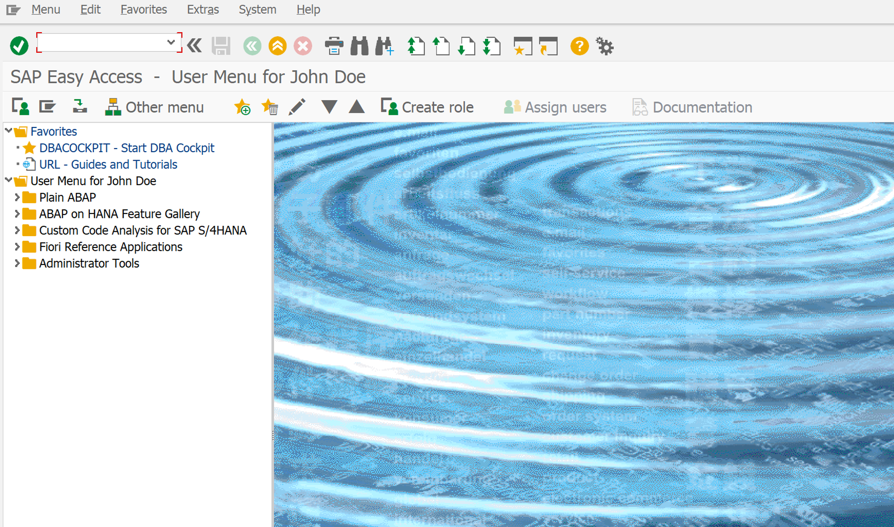Open the Customize Local Layout gear icon
Image resolution: width=894 pixels, height=527 pixels.
(605, 46)
